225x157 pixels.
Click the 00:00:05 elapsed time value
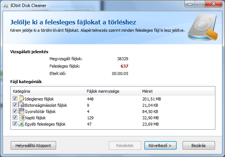[x=120, y=74]
